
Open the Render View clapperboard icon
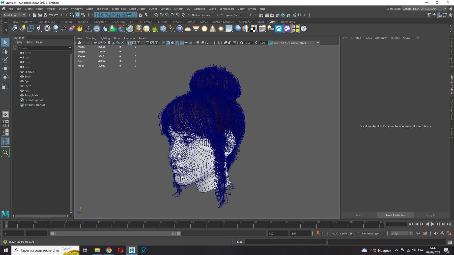click(261, 15)
